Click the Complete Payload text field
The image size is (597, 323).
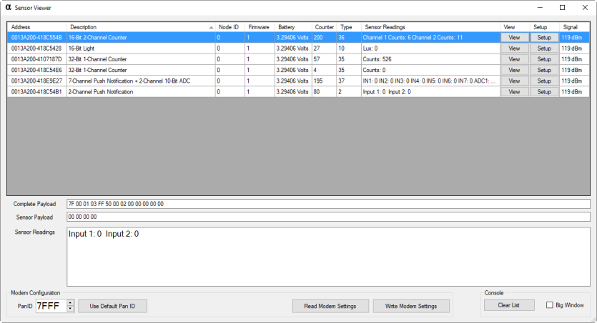pyautogui.click(x=329, y=204)
